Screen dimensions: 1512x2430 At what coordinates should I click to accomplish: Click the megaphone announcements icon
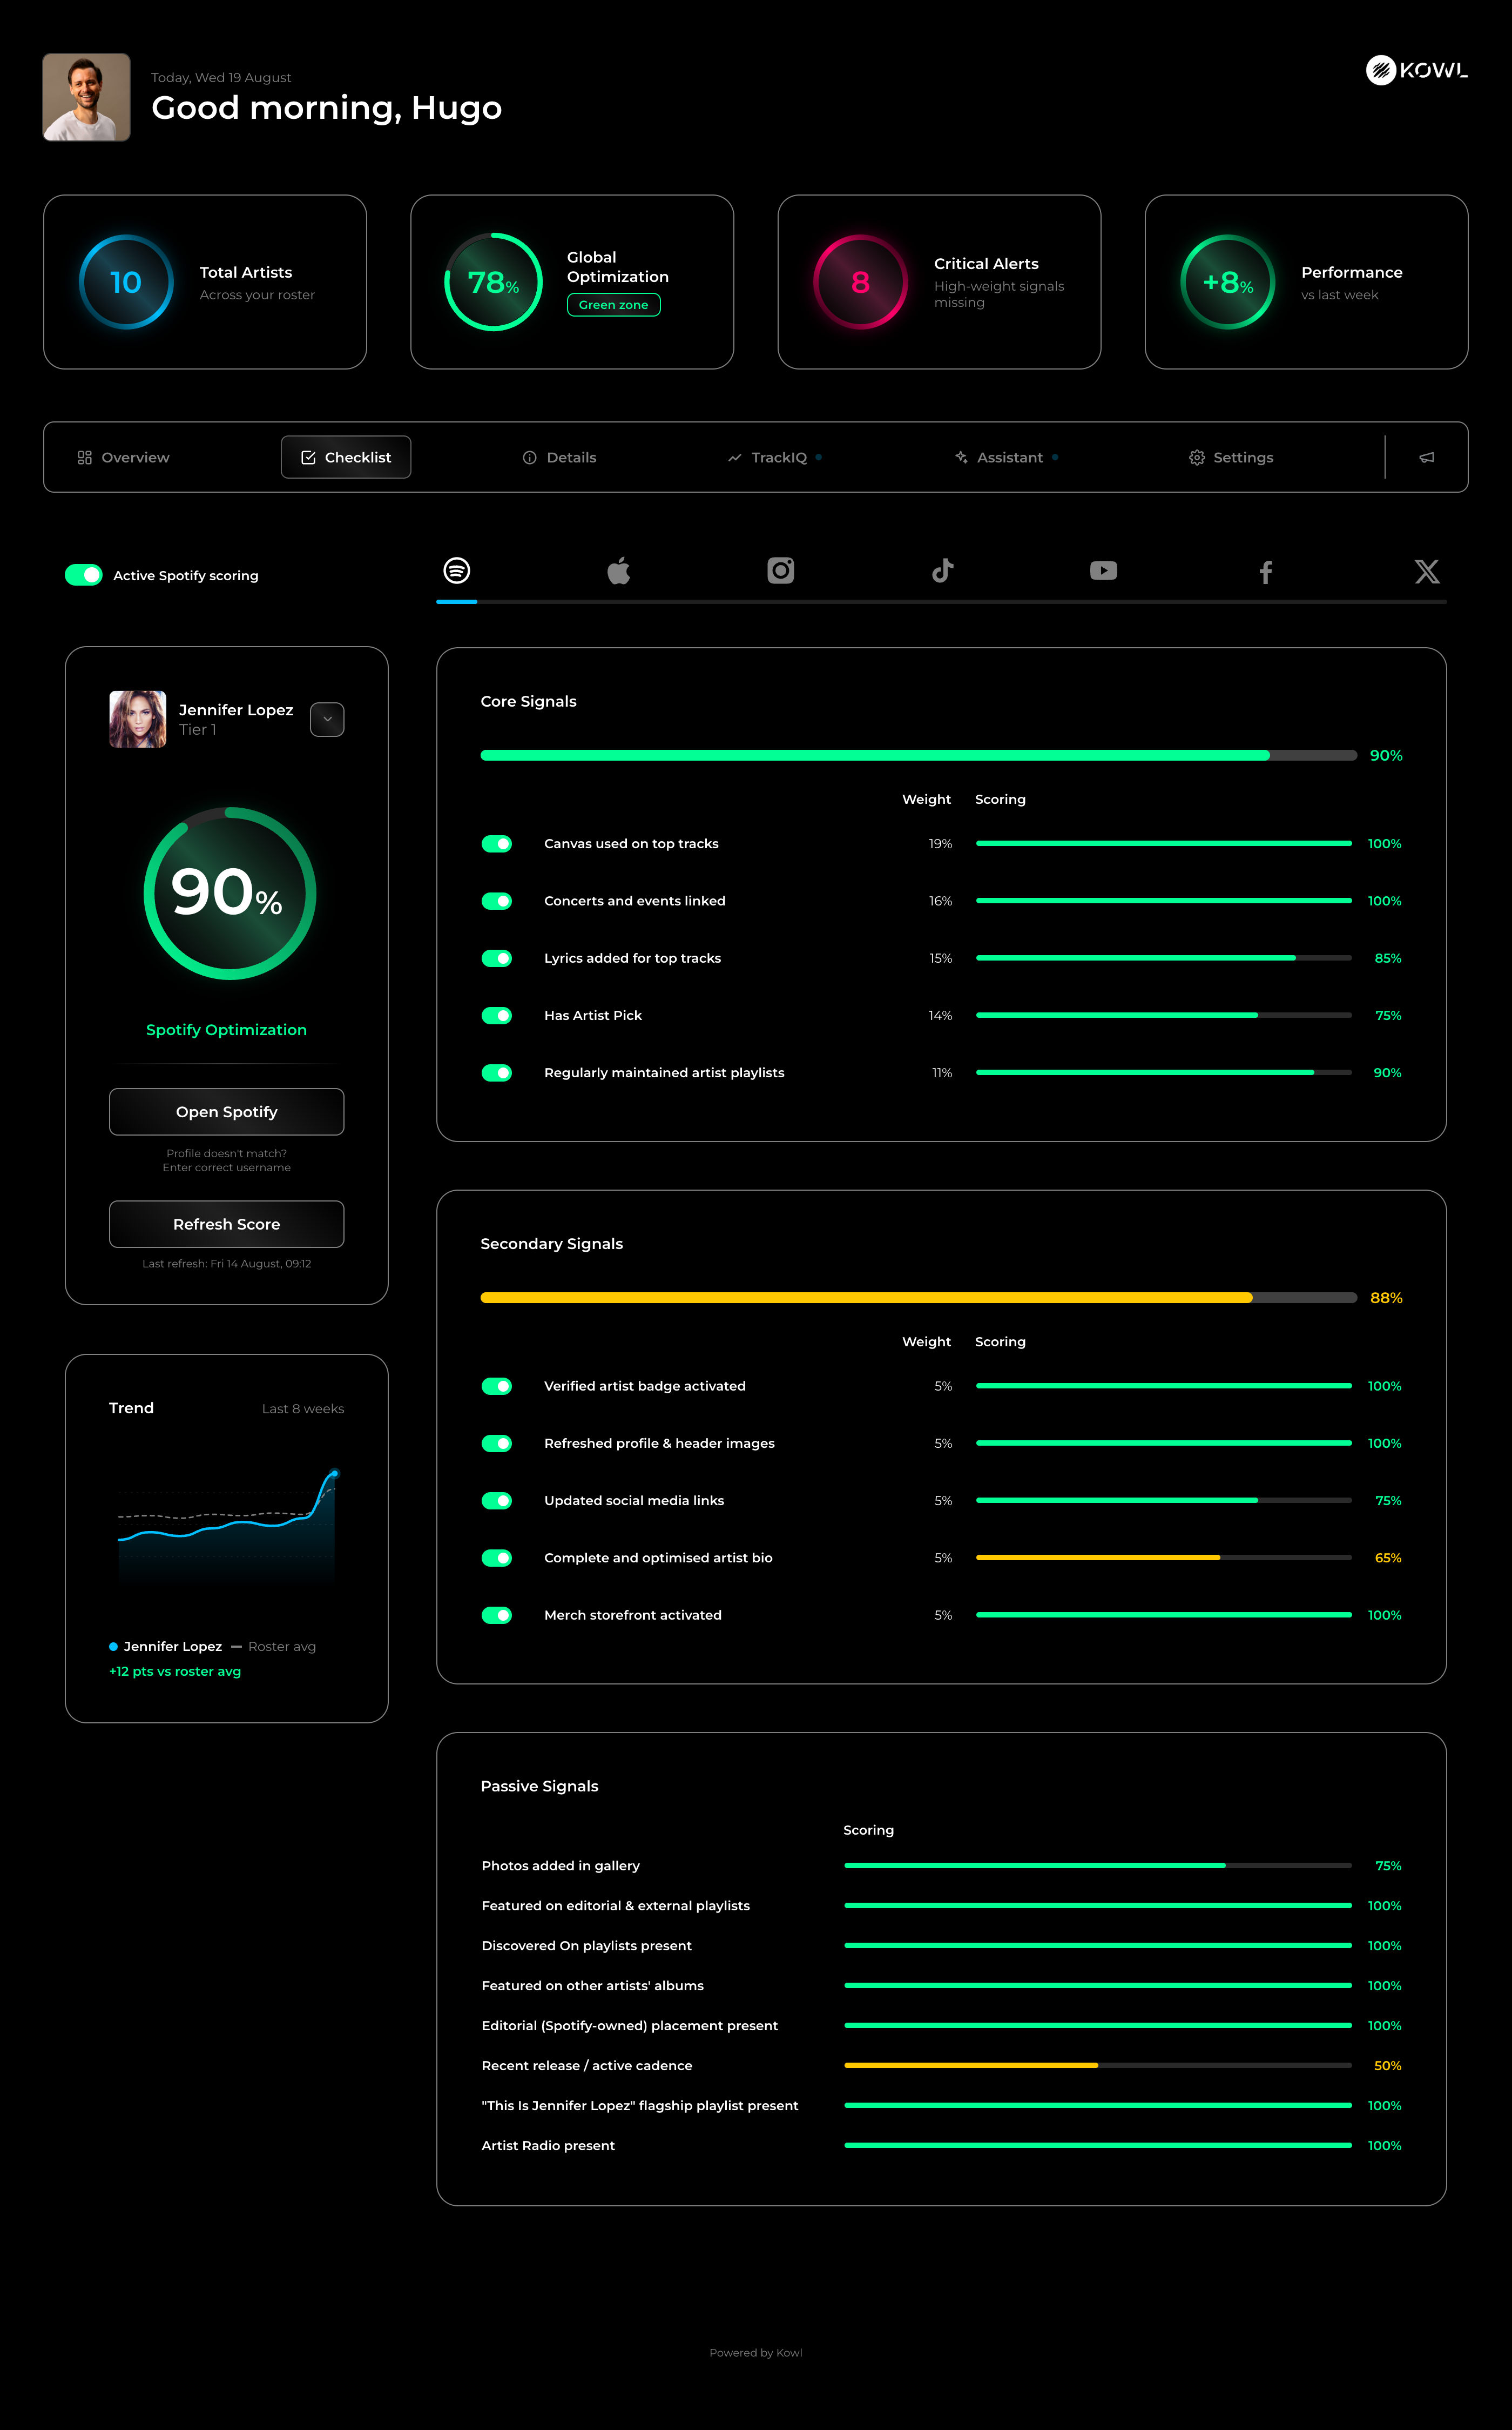pos(1427,457)
